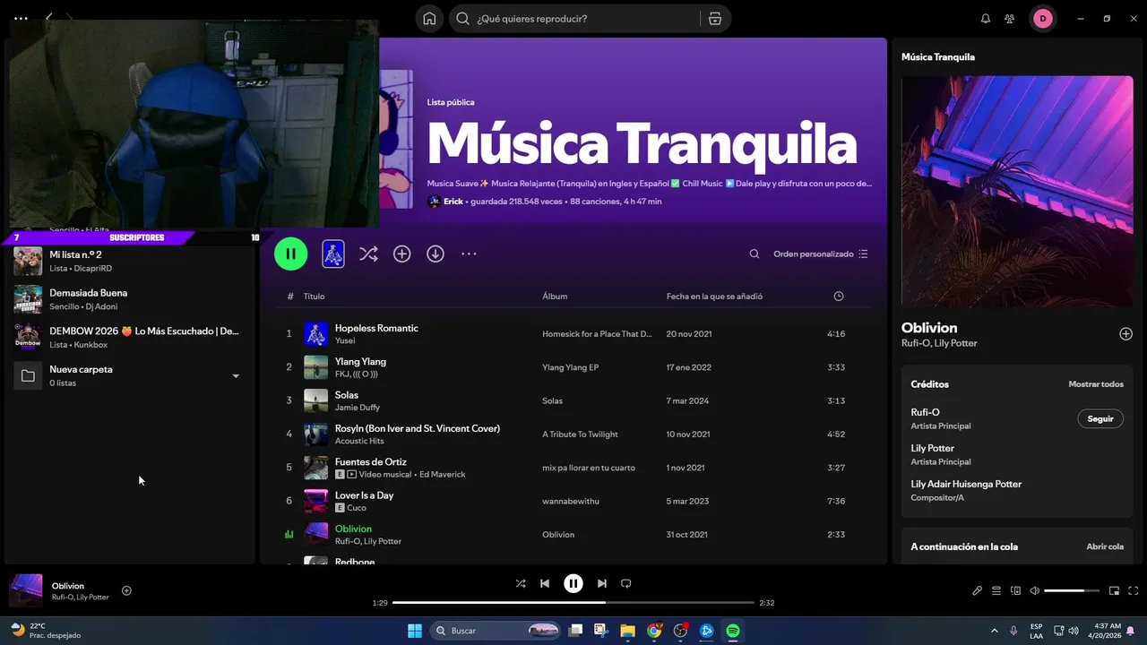Screen dimensions: 1147x645
Task: Open artist Cuco link
Action: (357, 508)
